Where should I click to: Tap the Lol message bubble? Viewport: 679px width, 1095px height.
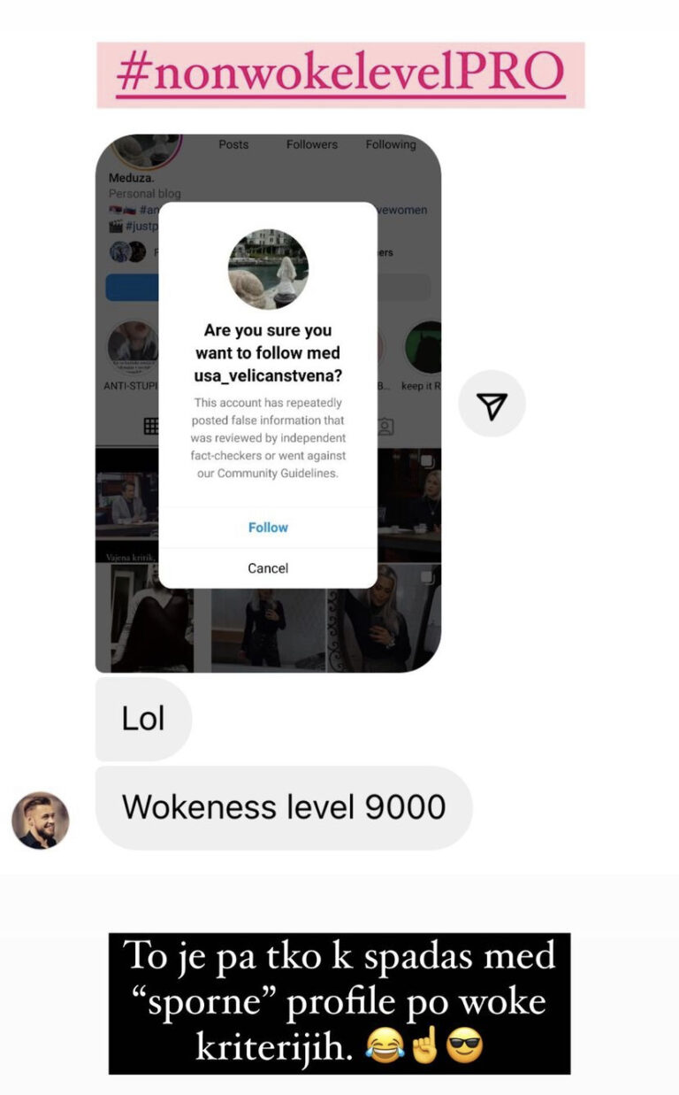click(143, 719)
